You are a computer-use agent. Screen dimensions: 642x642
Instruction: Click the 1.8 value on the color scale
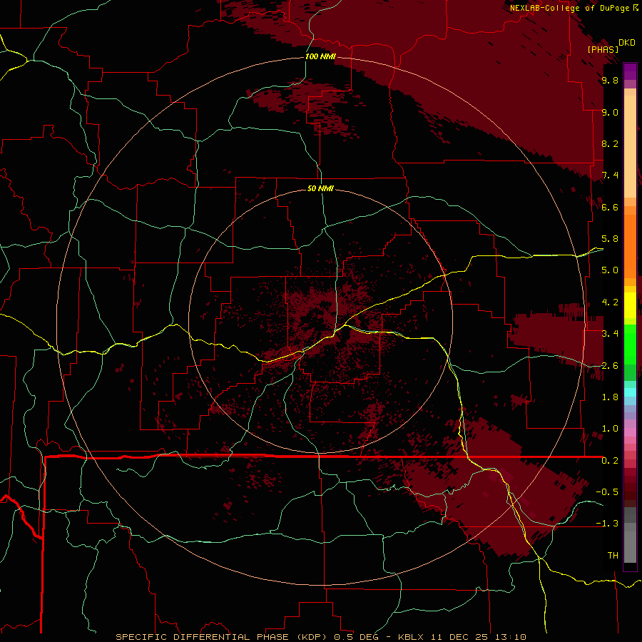coord(610,397)
